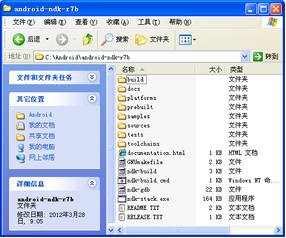Open the Shared Documents (共享文档) link
Screen dimensions: 286x238
tap(42, 136)
